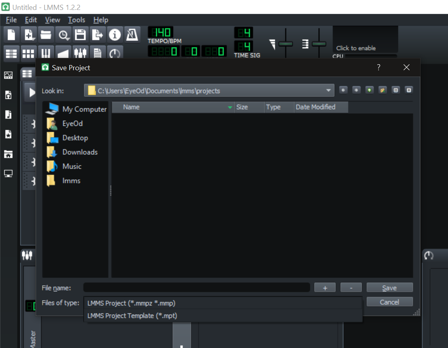Open My Home sidebar tab

(8, 154)
